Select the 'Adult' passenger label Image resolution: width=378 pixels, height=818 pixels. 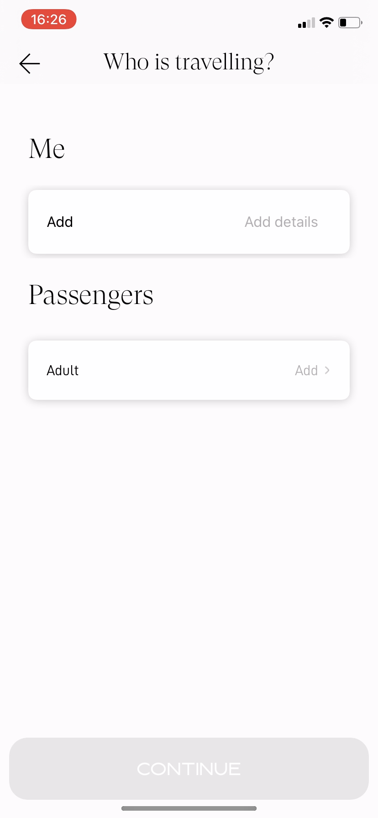tap(63, 370)
